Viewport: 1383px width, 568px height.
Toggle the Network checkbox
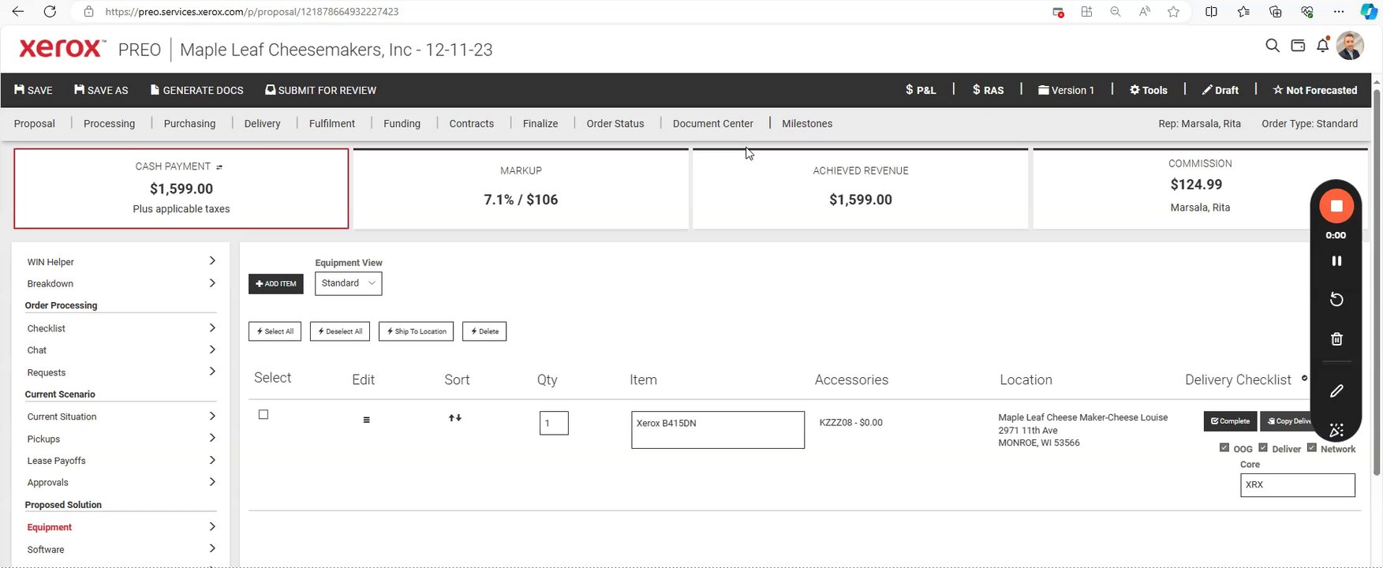point(1312,448)
